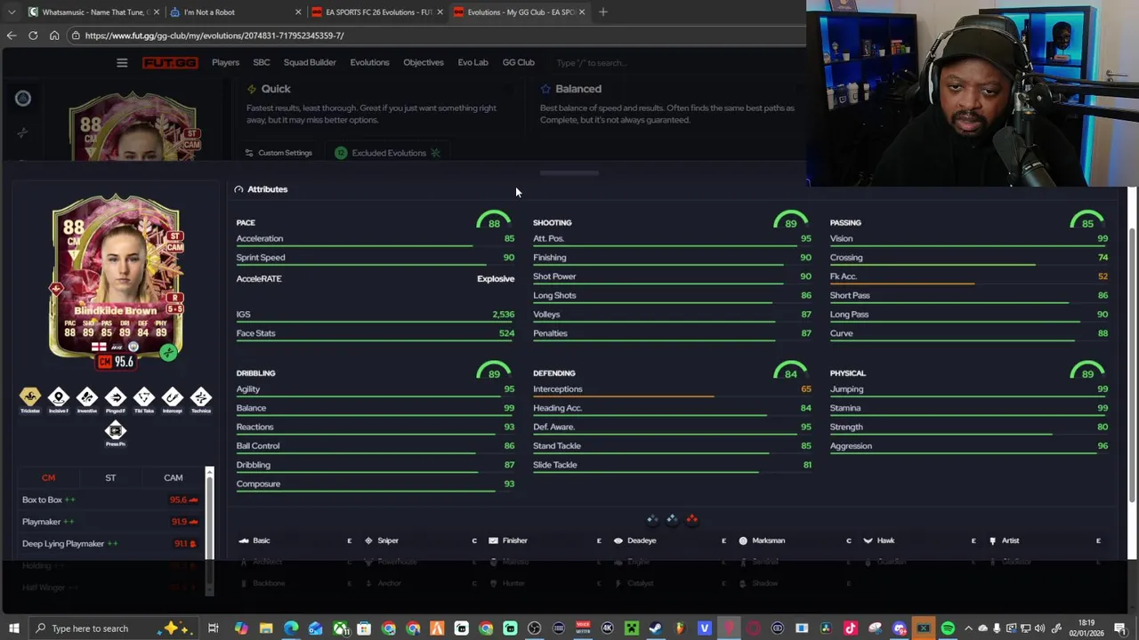This screenshot has height=640, width=1139.
Task: Select the Incisive Pass playstyle icon
Action: coord(59,397)
